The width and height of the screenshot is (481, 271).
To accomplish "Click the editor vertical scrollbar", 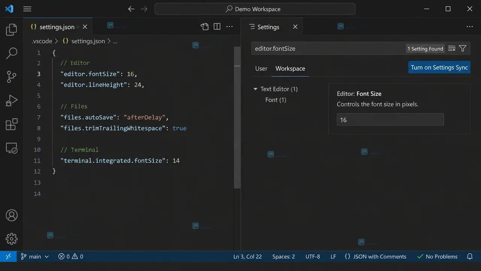I will 237,117.
